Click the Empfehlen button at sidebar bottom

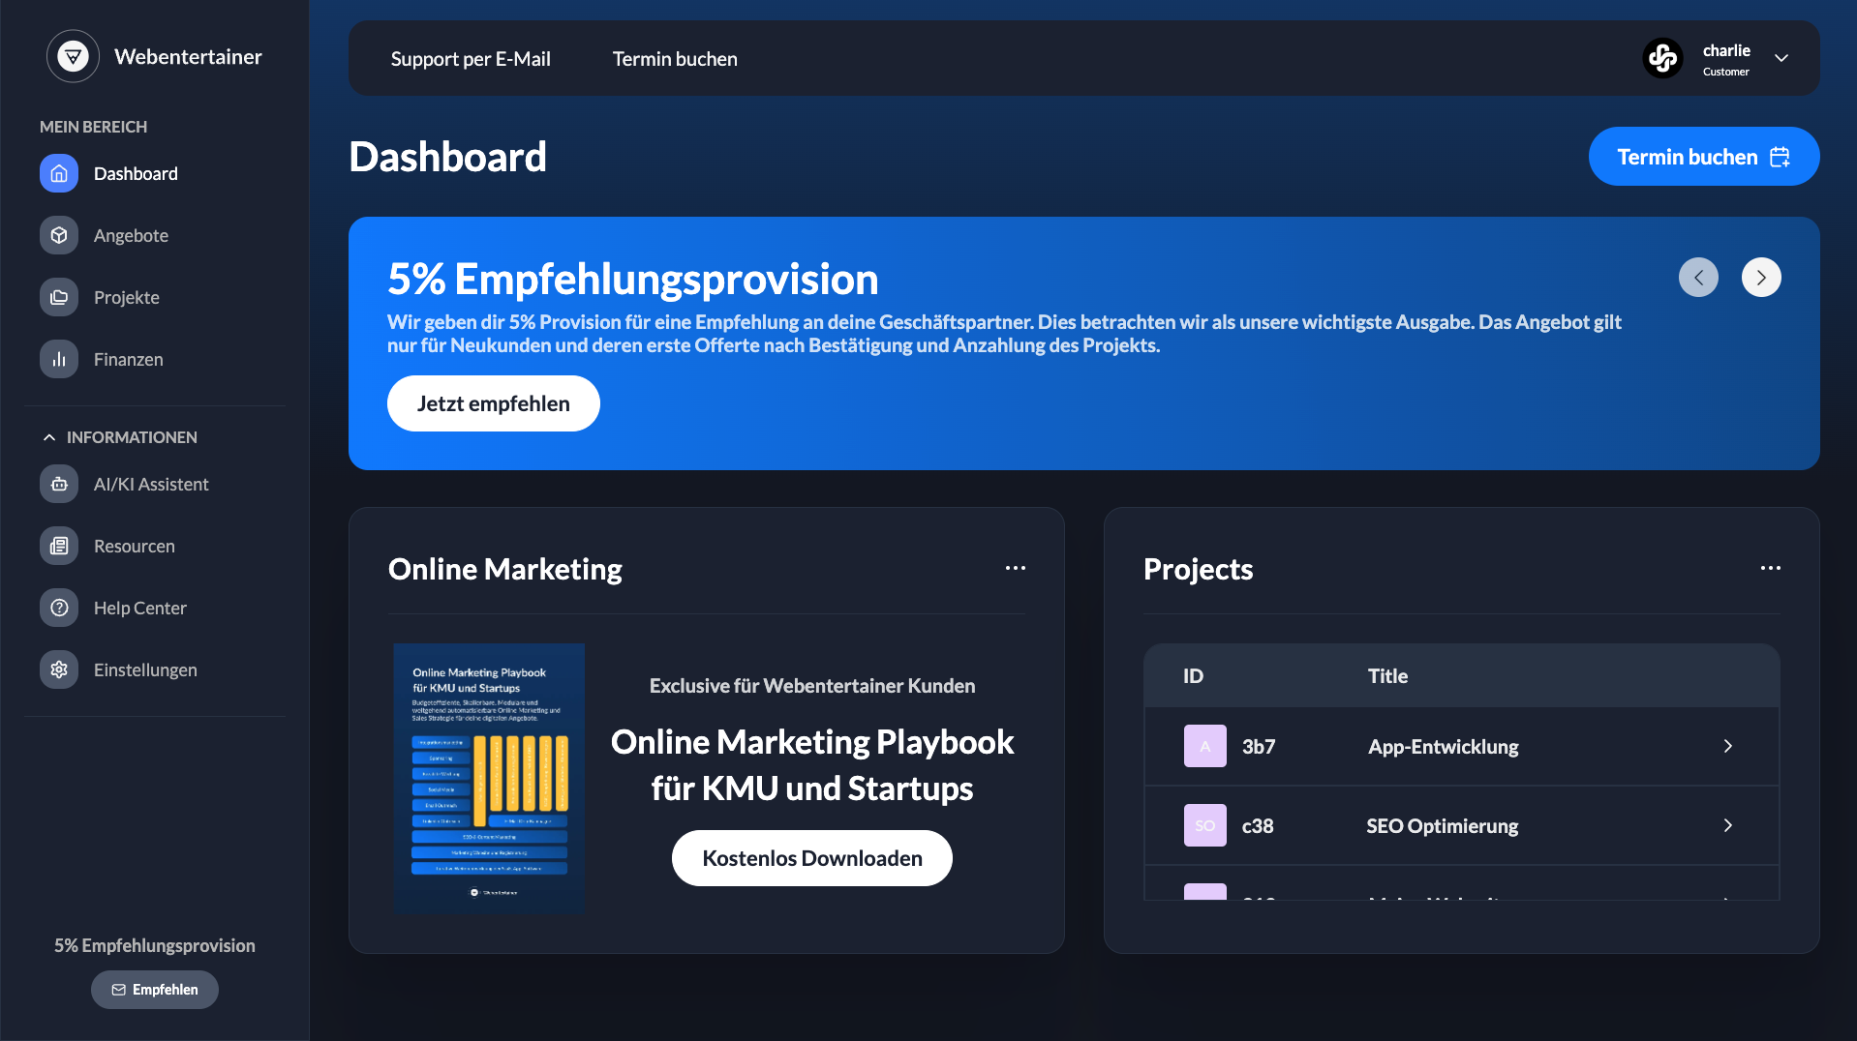154,989
